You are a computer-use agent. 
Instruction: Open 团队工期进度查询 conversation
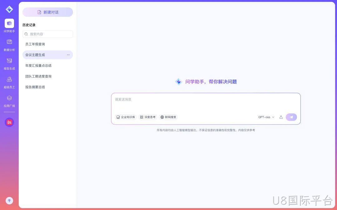[x=48, y=76]
